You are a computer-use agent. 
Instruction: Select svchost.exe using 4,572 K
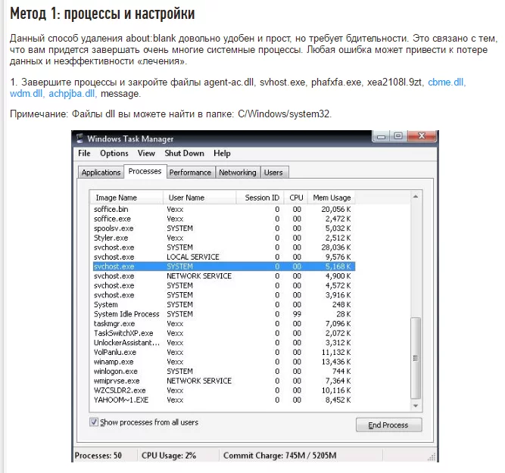click(223, 285)
